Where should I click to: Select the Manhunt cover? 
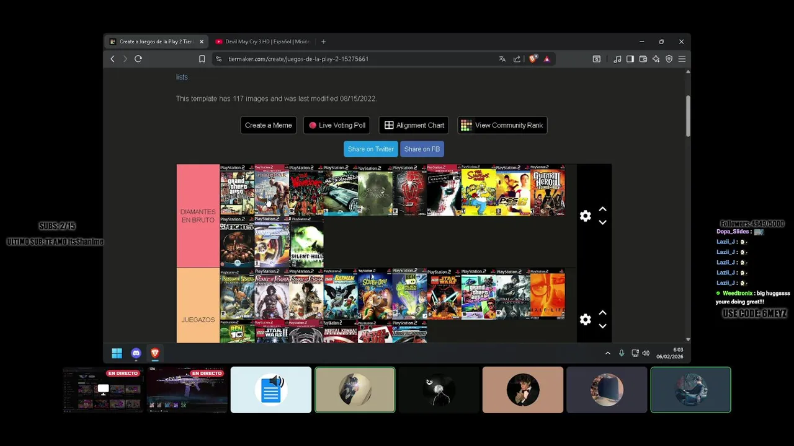[x=444, y=190]
